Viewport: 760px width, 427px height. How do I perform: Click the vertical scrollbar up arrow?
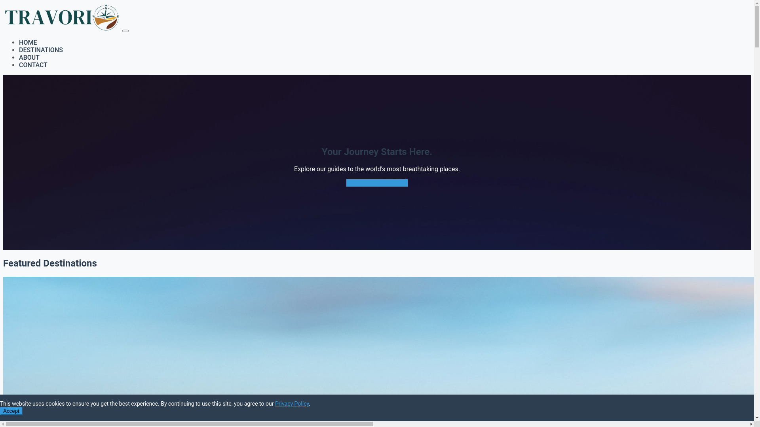tap(757, 3)
